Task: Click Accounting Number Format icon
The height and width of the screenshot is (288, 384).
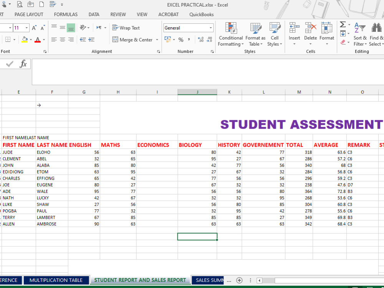Action: click(168, 40)
